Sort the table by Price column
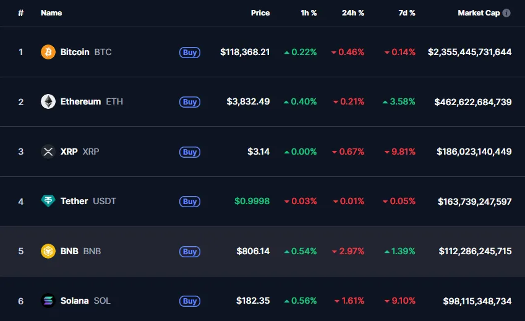525x321 pixels. (260, 13)
